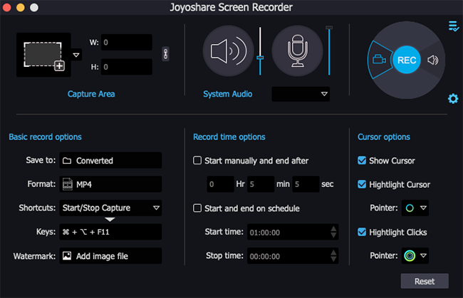This screenshot has width=463, height=298.
Task: Uncheck the Show Cursor checkbox
Action: [x=362, y=160]
